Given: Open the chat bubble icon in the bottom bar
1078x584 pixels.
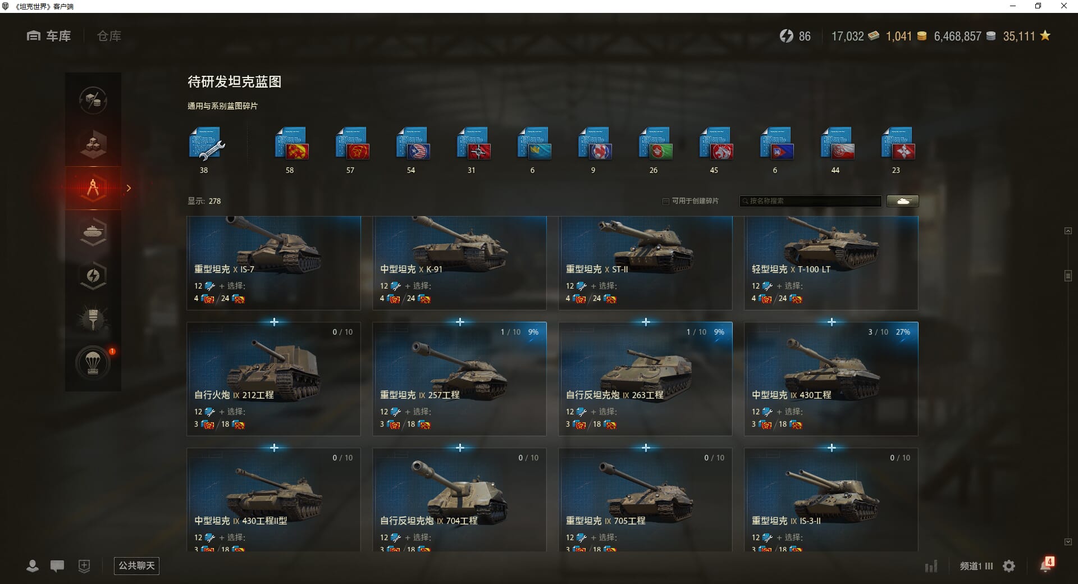Looking at the screenshot, I should click(x=57, y=566).
